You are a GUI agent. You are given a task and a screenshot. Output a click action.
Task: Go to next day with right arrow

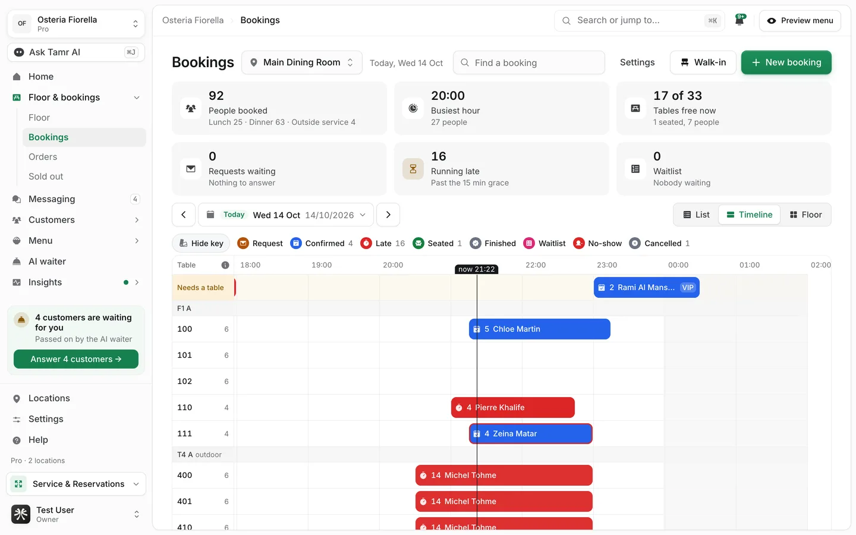coord(388,215)
